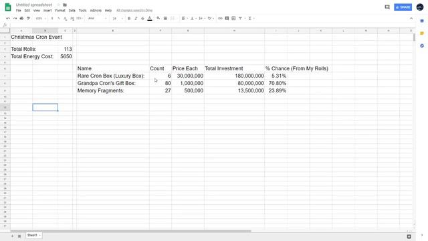Click the Undo arrow icon
428x241 pixels.
coord(8,18)
